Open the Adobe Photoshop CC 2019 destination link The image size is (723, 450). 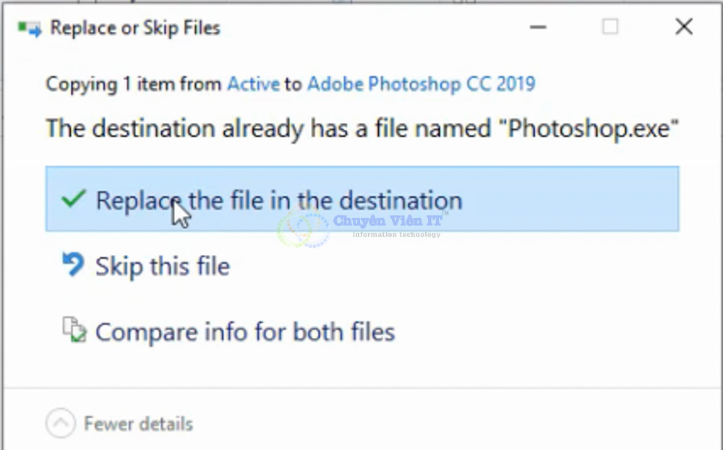(x=422, y=84)
